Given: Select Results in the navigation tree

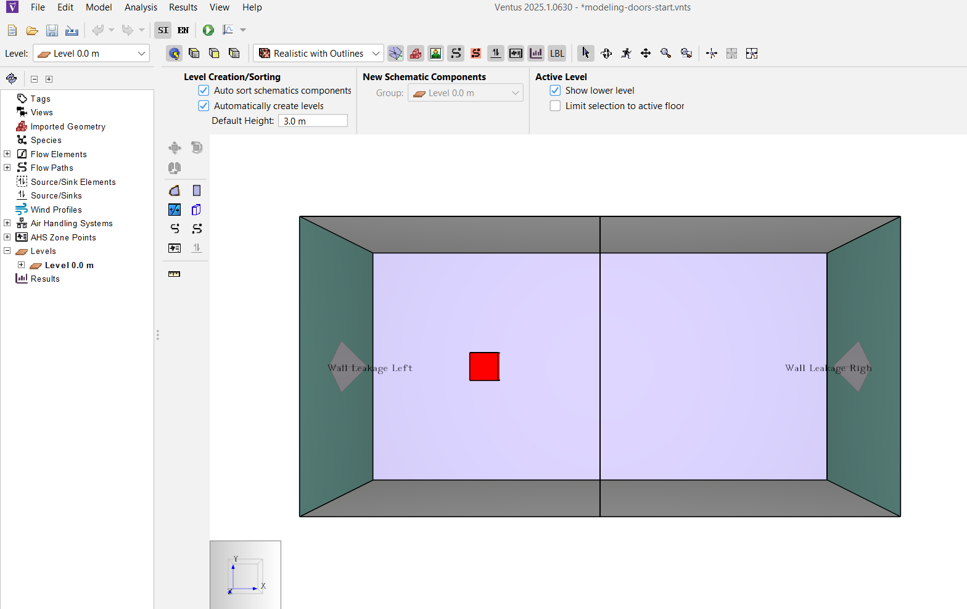Looking at the screenshot, I should pos(45,279).
